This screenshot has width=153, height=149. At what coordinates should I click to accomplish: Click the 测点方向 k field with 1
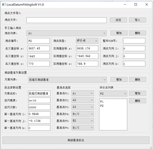coord(134,64)
